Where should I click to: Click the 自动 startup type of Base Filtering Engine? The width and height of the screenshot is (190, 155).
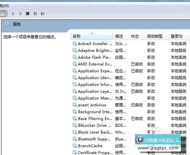pyautogui.click(x=151, y=118)
